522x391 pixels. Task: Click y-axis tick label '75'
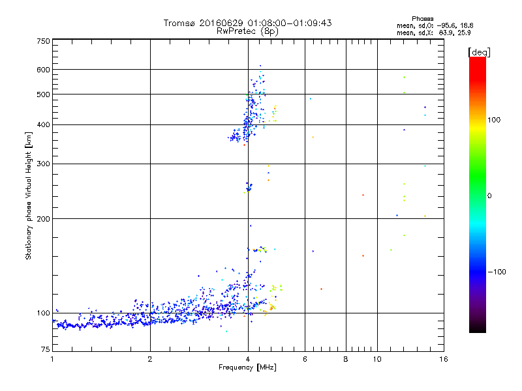pos(45,349)
